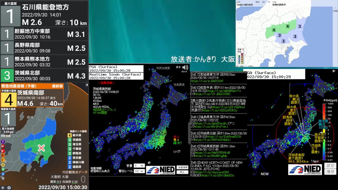Click the 地表震度 label on center map
The height and width of the screenshot is (190, 338).
[x=179, y=85]
